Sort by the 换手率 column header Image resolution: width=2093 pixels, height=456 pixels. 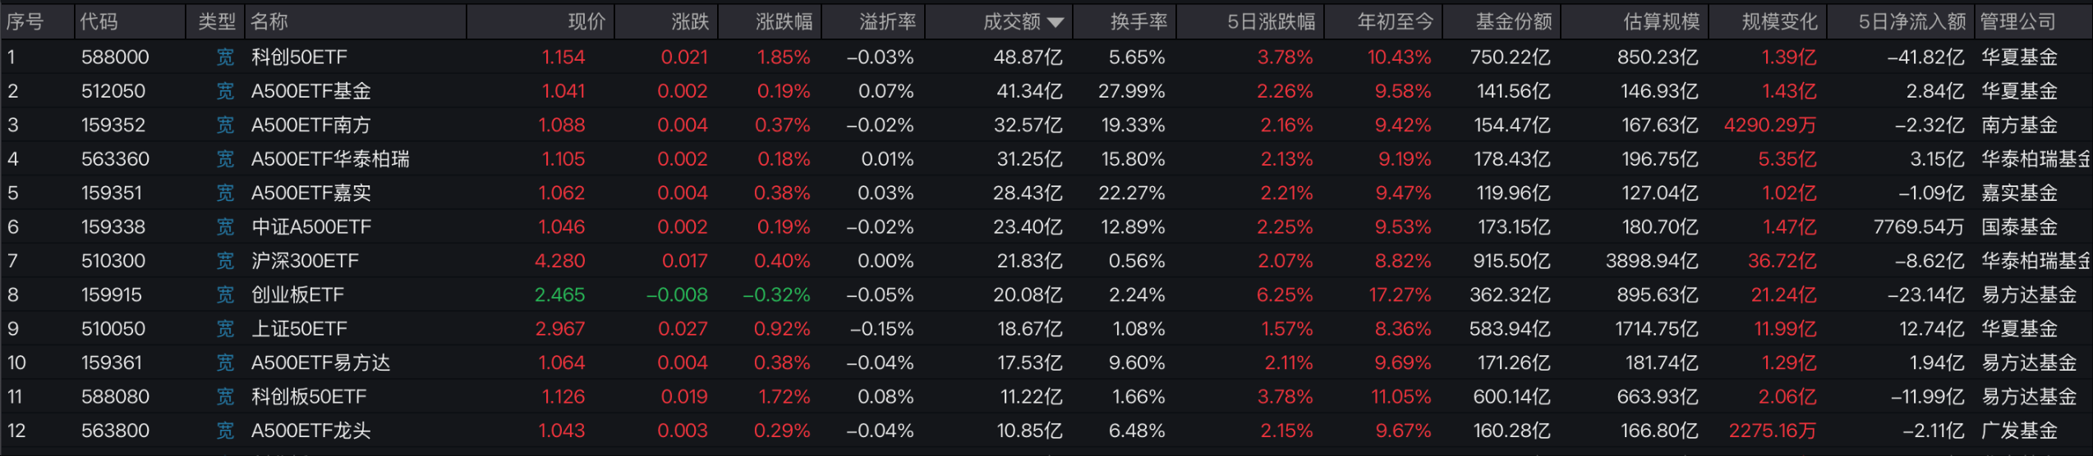point(1138,22)
